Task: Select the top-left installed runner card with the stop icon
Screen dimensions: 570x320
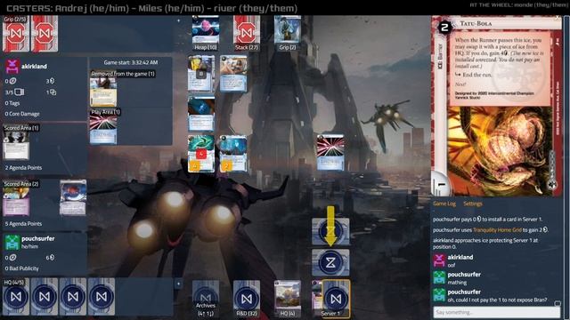Action: [x=201, y=73]
